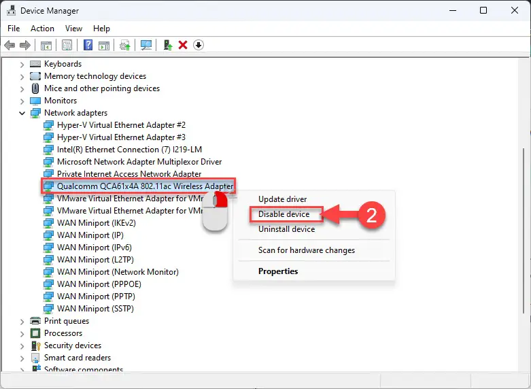This screenshot has height=389, width=531.
Task: Open Properties from the context menu
Action: pos(278,271)
